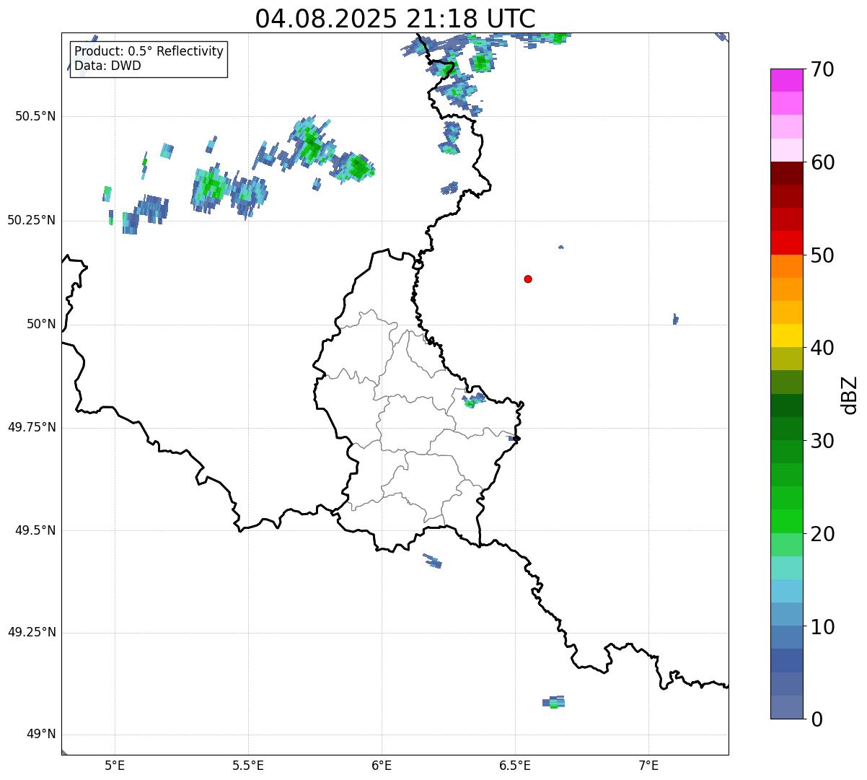Click the 7°E longitude label
This screenshot has width=867, height=780.
648,765
